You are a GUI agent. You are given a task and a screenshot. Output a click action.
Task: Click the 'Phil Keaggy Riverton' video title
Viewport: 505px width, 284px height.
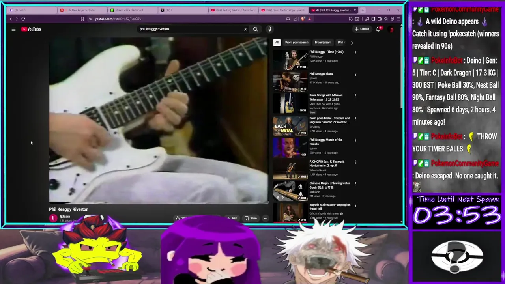[69, 209]
